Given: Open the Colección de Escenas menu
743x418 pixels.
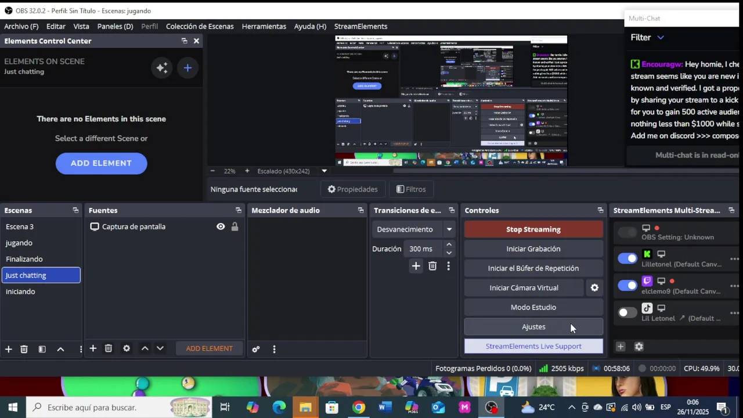Looking at the screenshot, I should point(200,26).
